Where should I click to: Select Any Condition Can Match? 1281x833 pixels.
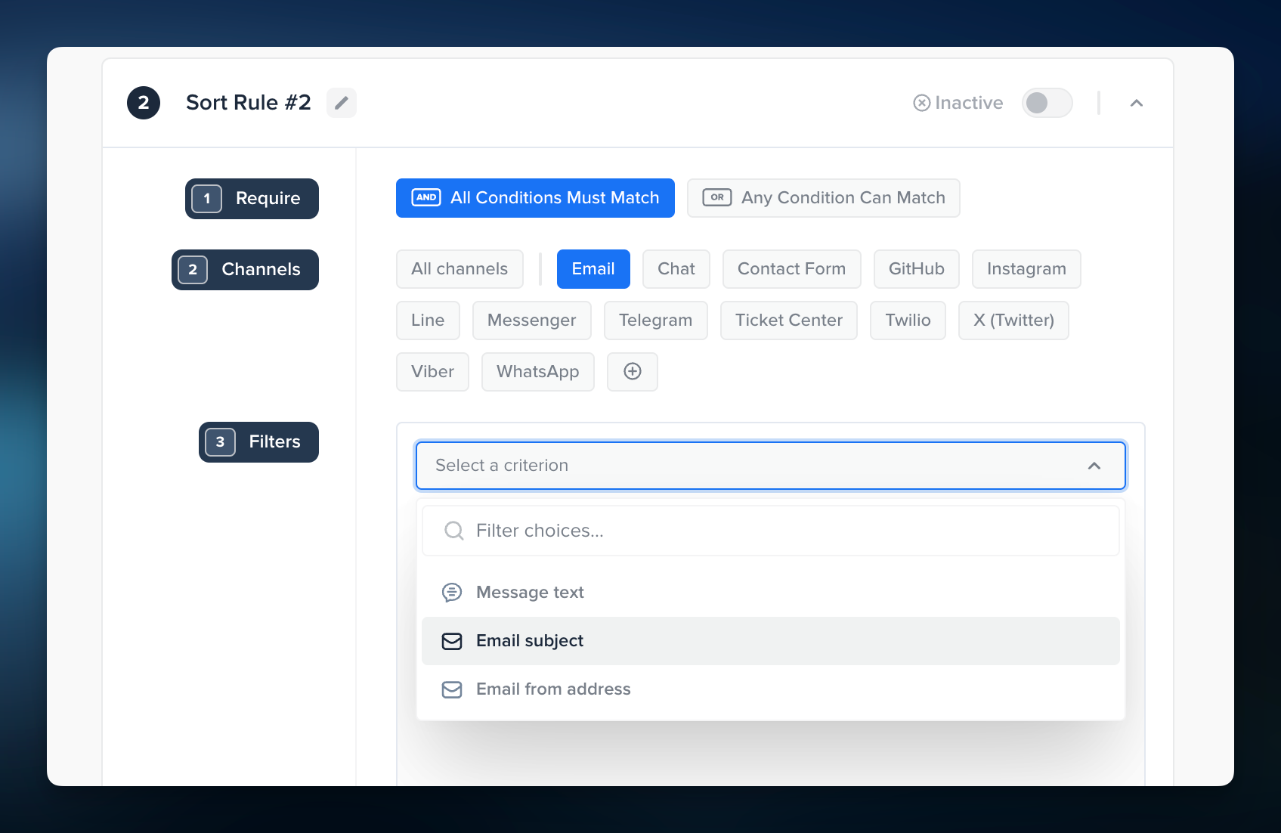tap(823, 197)
